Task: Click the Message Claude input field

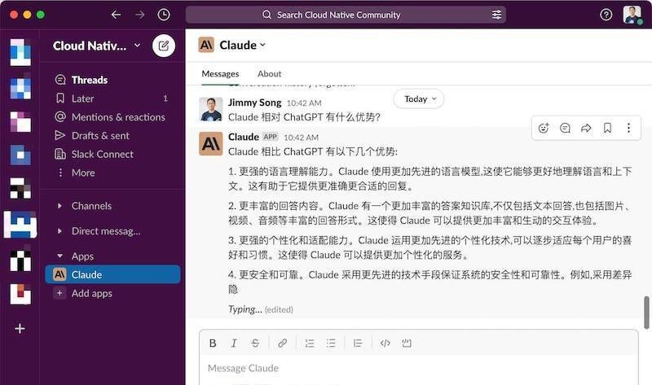Action: point(407,368)
